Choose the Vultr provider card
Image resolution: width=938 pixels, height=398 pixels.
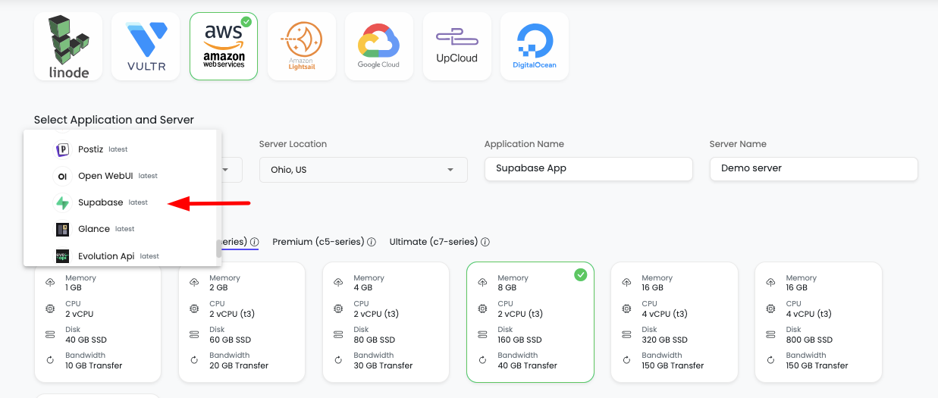click(146, 46)
